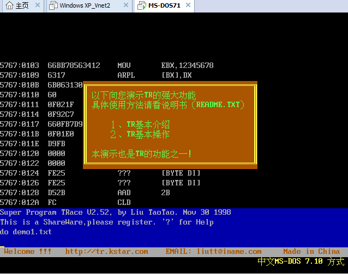Screen dimensions: 348x274
Task: Select the MS-DOS71 tab
Action: point(164,5)
